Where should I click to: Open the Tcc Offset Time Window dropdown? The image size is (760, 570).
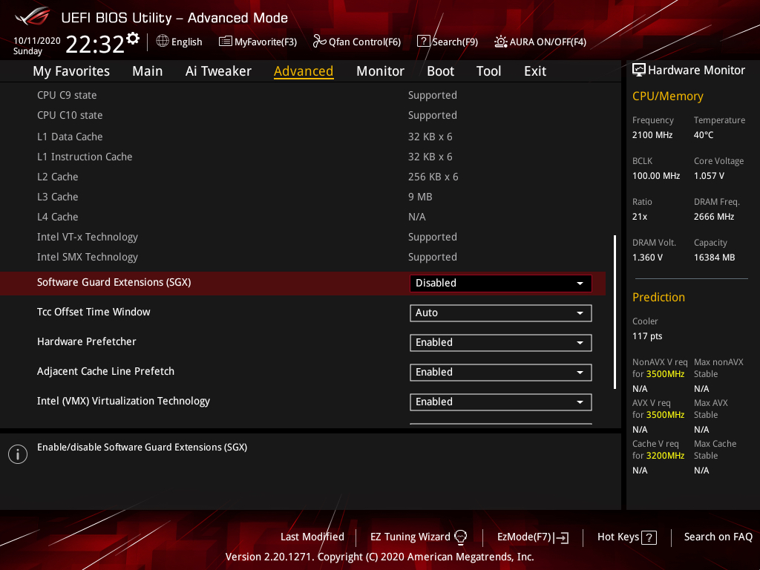[x=501, y=312]
